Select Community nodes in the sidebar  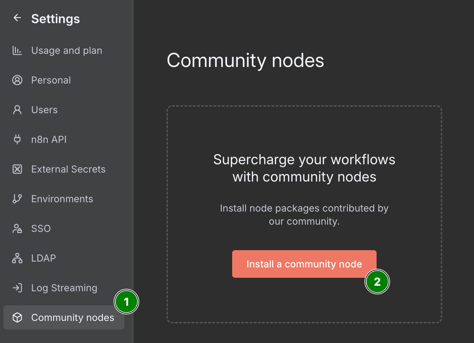pyautogui.click(x=64, y=317)
